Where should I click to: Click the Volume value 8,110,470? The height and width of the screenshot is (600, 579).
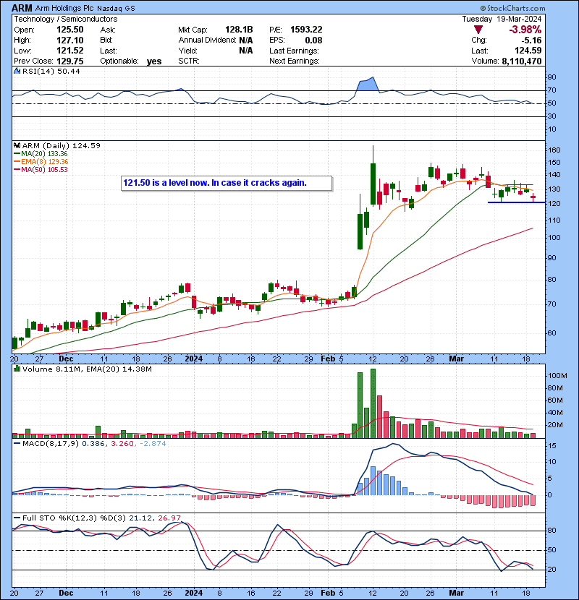pos(522,61)
